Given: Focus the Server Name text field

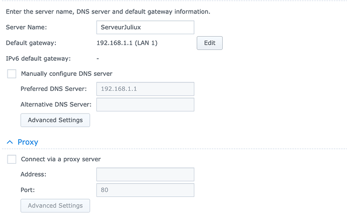Looking at the screenshot, I should click(145, 28).
